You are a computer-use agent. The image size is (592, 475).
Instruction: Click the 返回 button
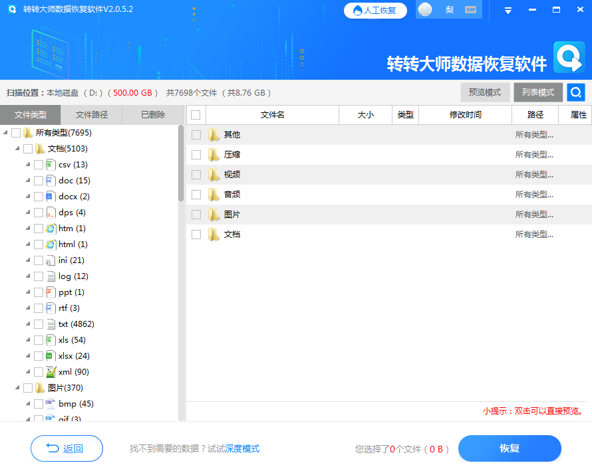pyautogui.click(x=67, y=448)
